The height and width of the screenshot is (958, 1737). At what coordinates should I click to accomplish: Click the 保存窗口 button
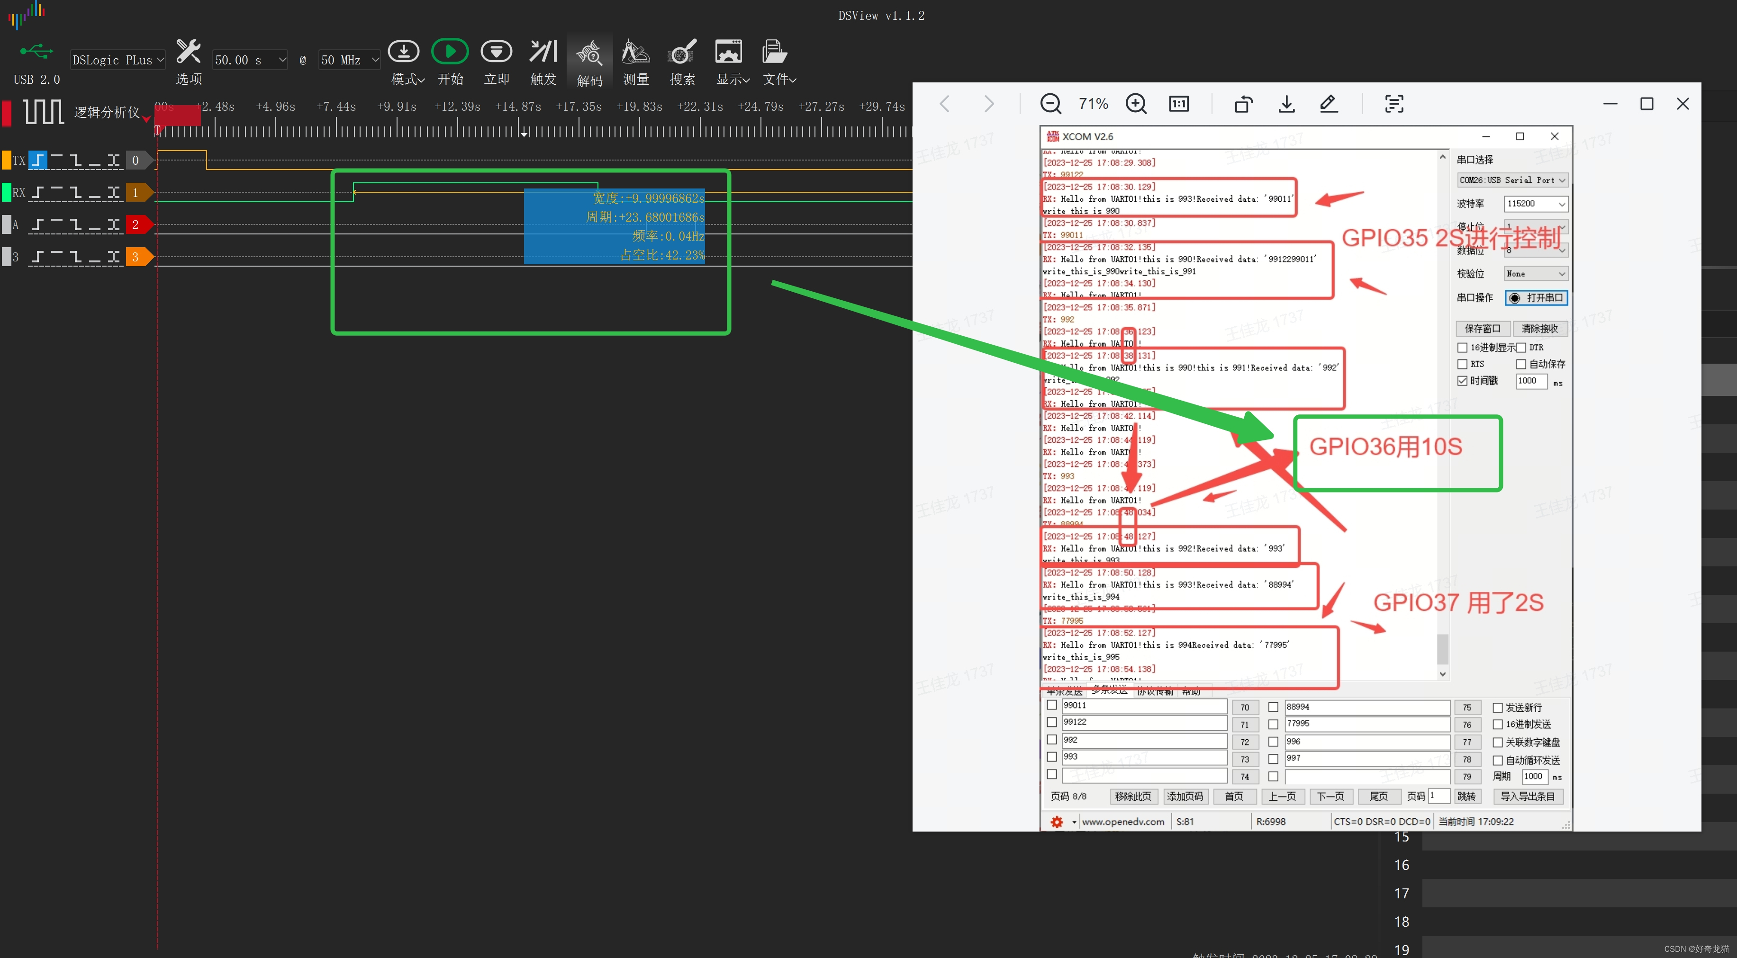click(x=1482, y=329)
